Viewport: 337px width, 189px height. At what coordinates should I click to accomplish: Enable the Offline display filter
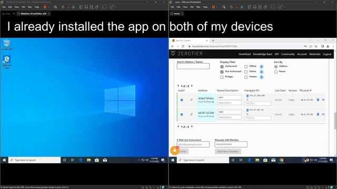[246, 67]
